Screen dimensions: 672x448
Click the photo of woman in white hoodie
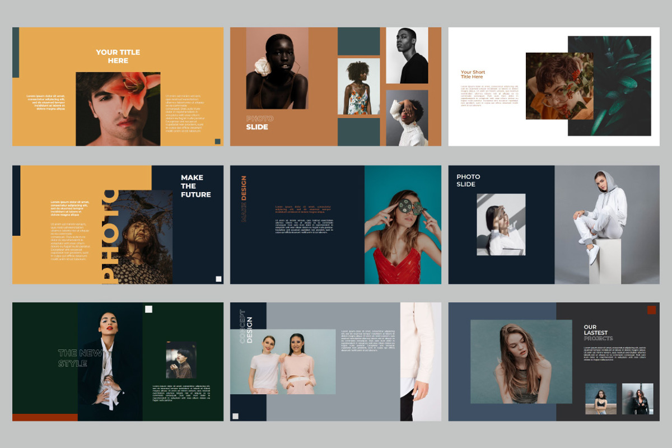[x=607, y=225]
